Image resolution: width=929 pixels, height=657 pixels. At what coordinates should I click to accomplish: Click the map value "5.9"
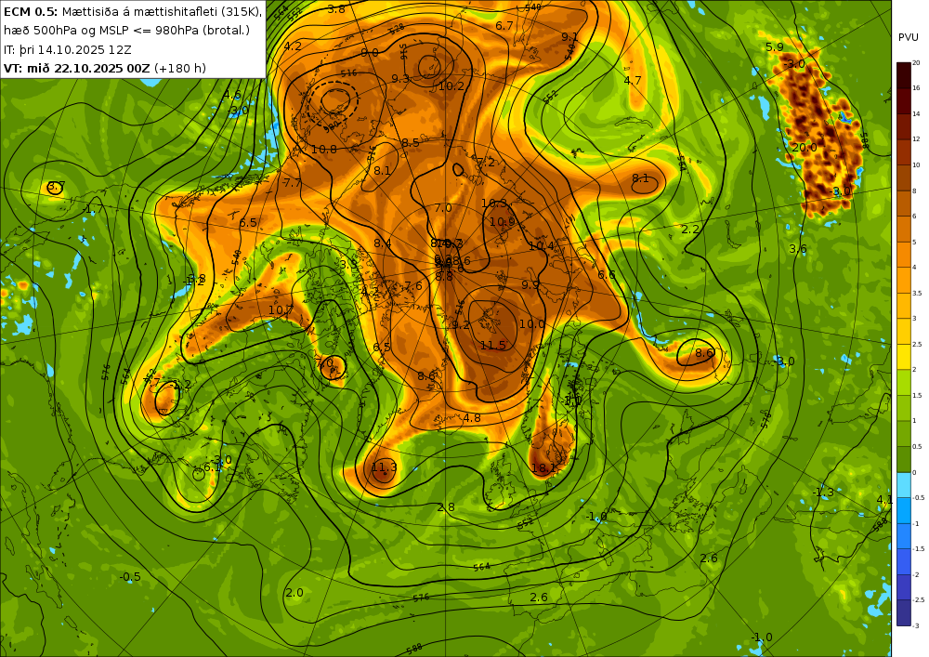[775, 47]
